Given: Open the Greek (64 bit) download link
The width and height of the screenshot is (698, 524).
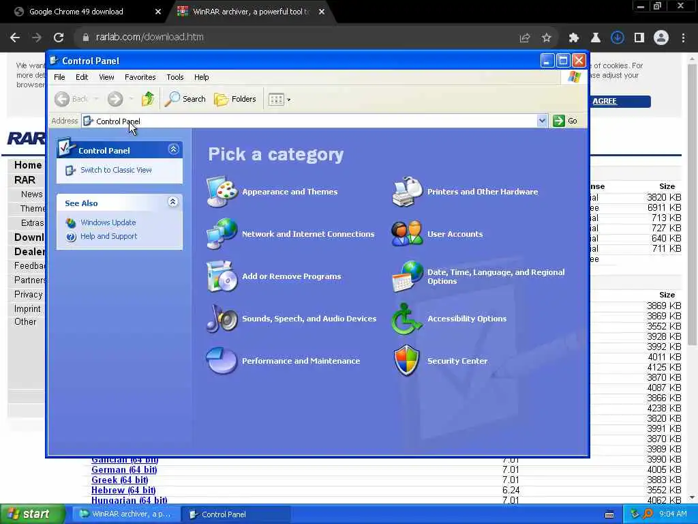Looking at the screenshot, I should 119,480.
